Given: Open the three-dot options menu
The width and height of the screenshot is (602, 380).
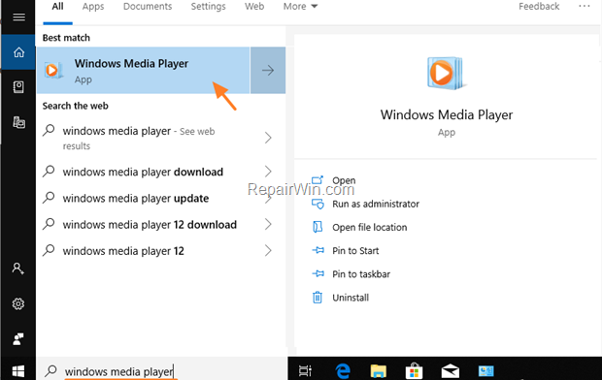Looking at the screenshot, I should tap(584, 6).
